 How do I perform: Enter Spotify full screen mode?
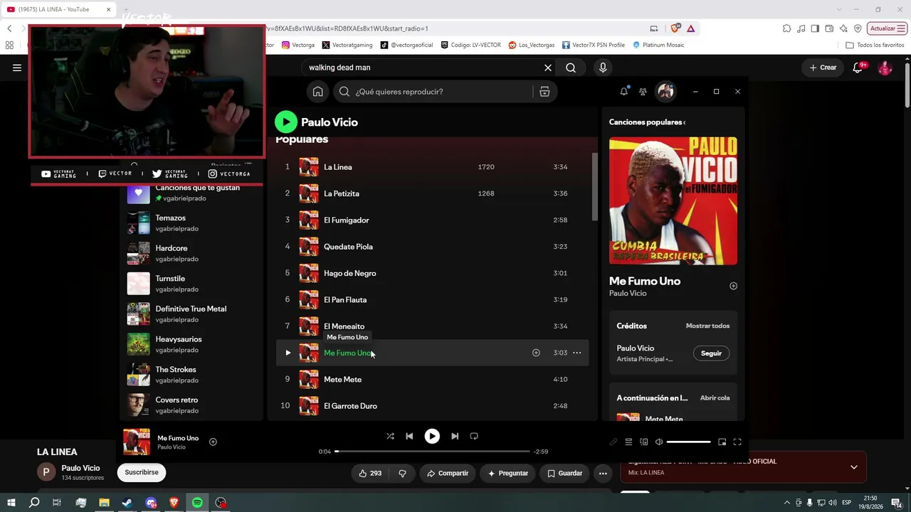click(x=737, y=442)
